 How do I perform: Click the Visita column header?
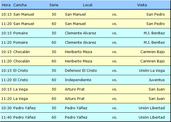click(142, 5)
